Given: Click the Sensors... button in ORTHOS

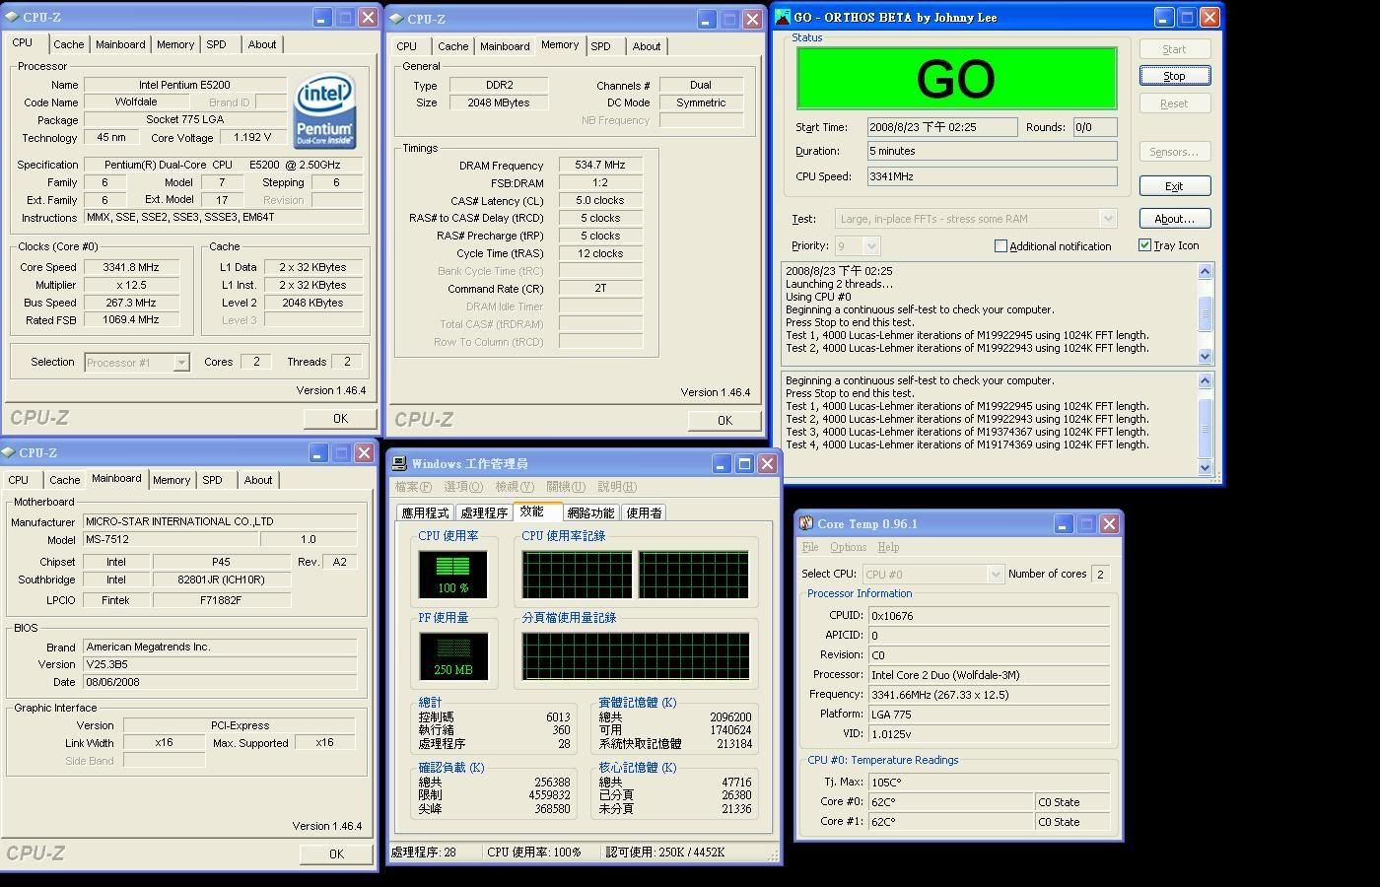Looking at the screenshot, I should click(1175, 152).
